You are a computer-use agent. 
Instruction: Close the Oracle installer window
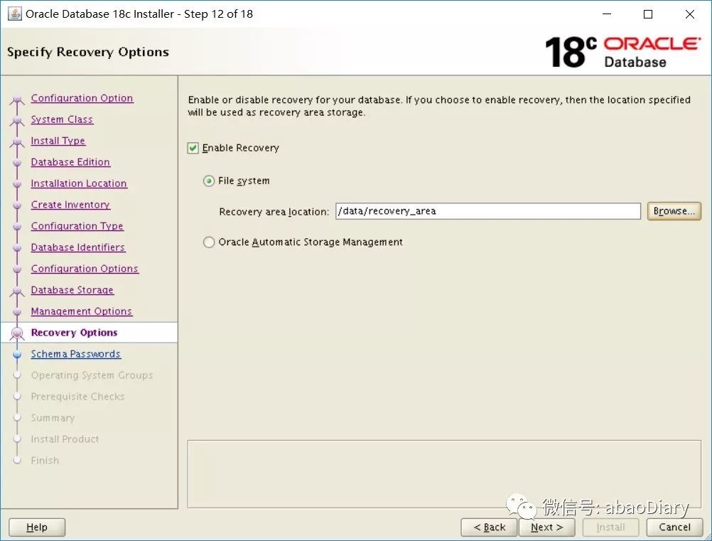tap(690, 14)
